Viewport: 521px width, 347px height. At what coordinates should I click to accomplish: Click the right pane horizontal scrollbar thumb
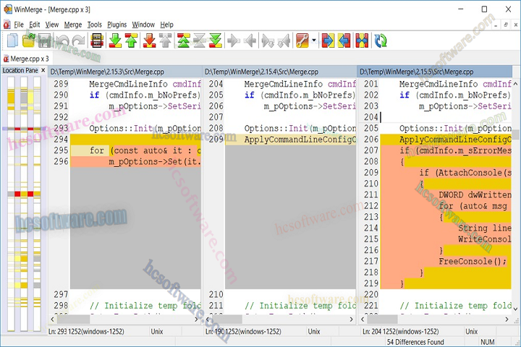(x=382, y=319)
